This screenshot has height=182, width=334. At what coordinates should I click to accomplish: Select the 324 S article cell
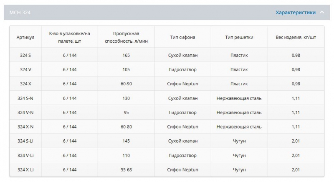click(25, 55)
